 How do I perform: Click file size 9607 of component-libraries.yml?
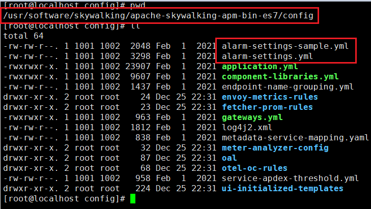pos(140,77)
